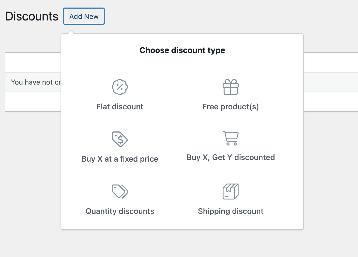Click the "You have not cr" table message
Screen dimensions: 358x257
[x=36, y=82]
